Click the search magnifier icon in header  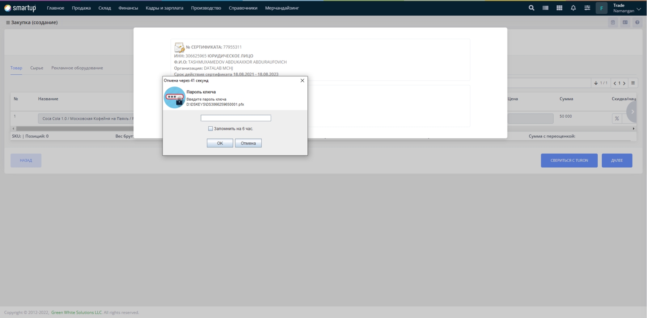[x=531, y=8]
